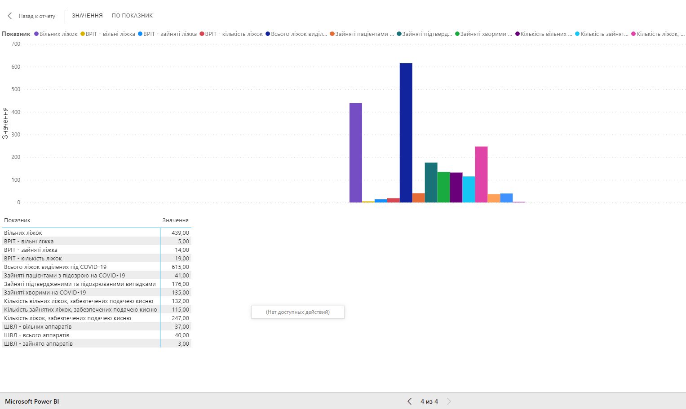Click the back arrow icon

[10, 16]
